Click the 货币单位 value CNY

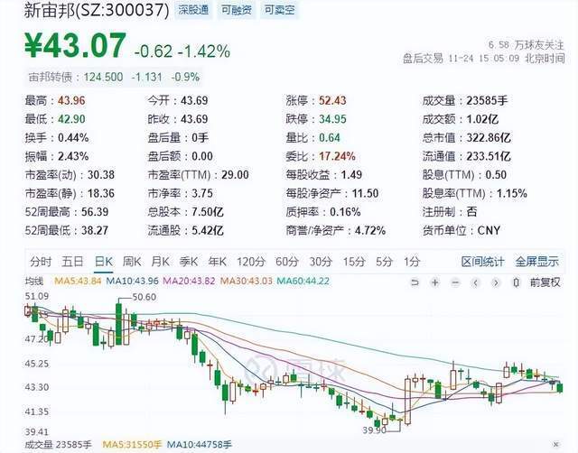pyautogui.click(x=489, y=230)
